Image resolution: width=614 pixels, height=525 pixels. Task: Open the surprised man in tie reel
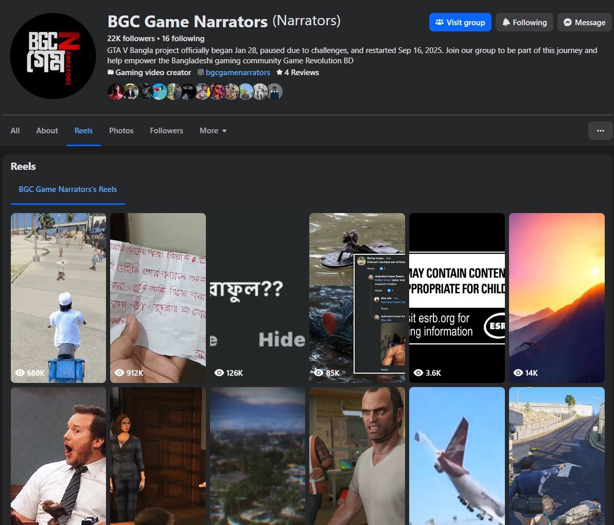[58, 456]
